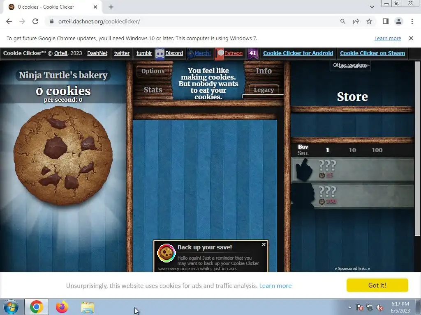Click Chrome in the taskbar

37,307
